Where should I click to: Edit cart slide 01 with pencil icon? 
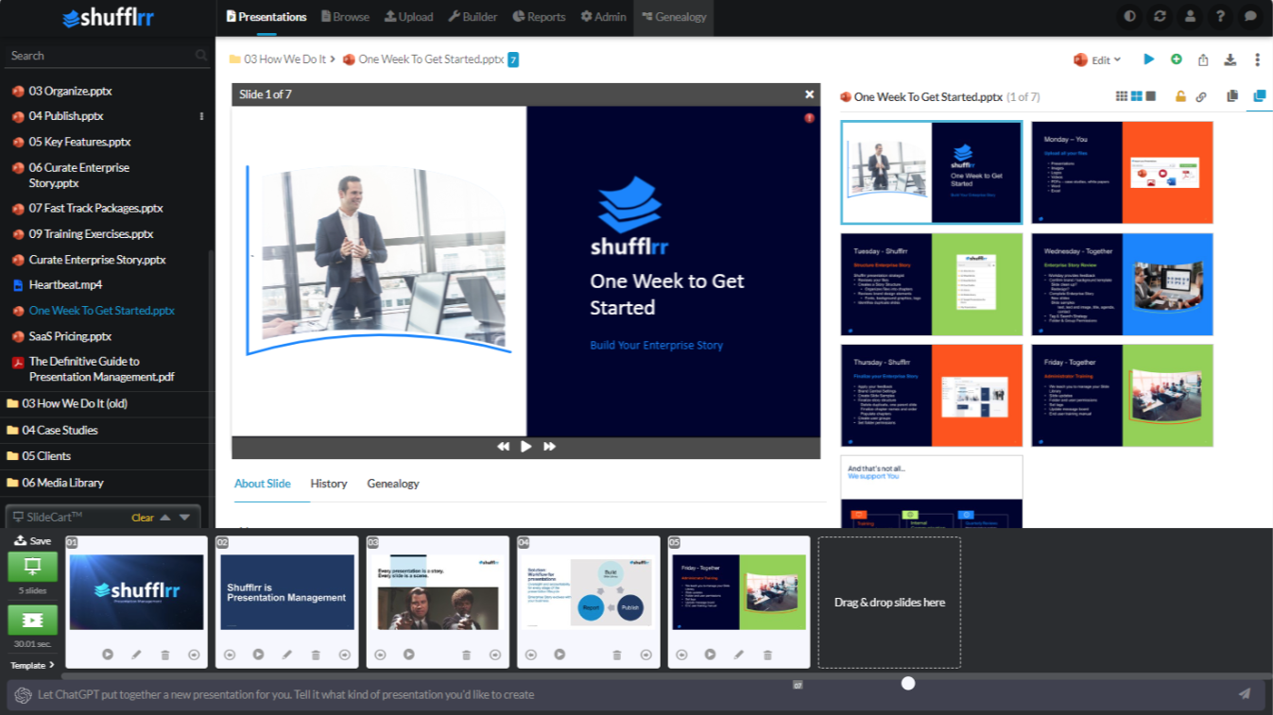point(136,655)
